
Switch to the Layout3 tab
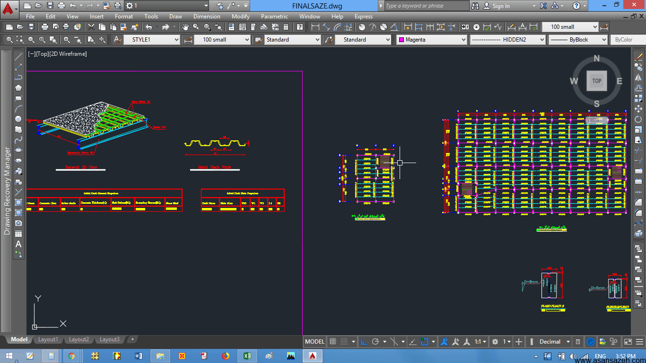(109, 339)
